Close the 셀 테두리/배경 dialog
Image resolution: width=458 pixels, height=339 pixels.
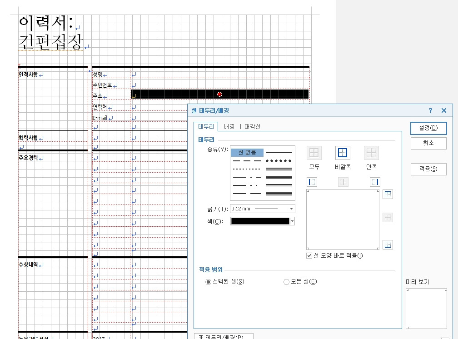coord(444,110)
